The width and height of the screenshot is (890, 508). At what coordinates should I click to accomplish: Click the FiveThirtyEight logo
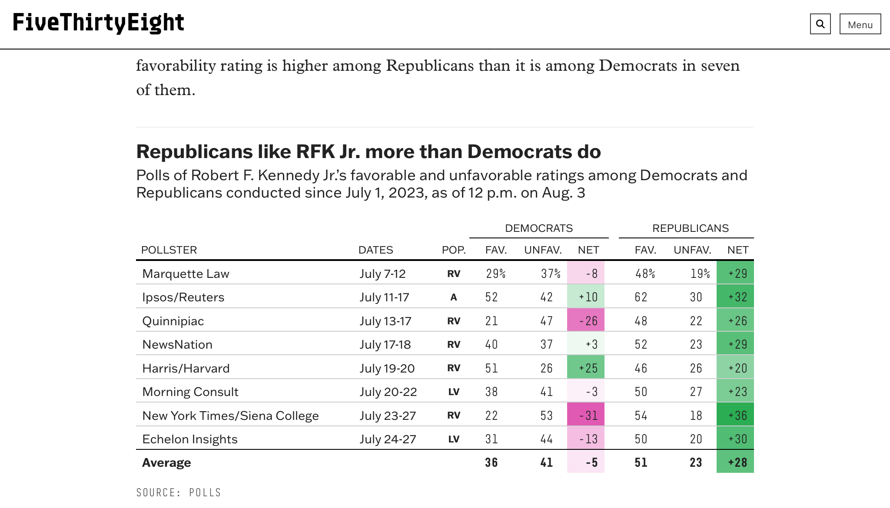[x=99, y=23]
